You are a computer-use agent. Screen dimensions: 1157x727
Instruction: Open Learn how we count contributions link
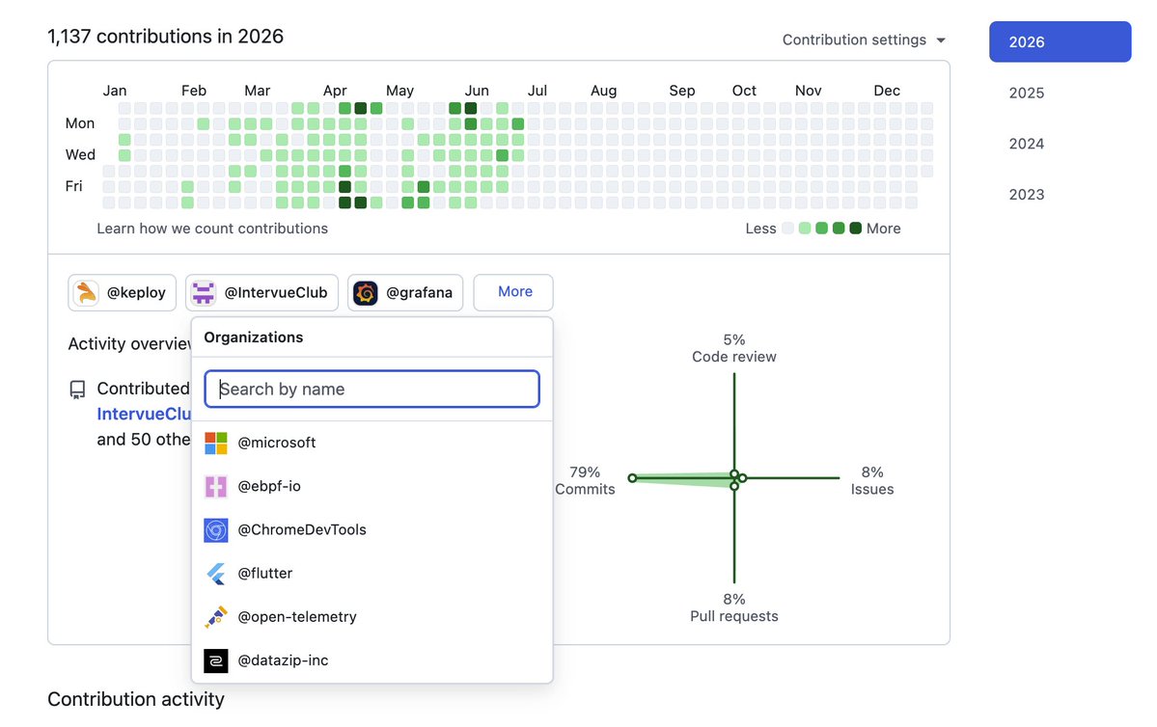[212, 229]
